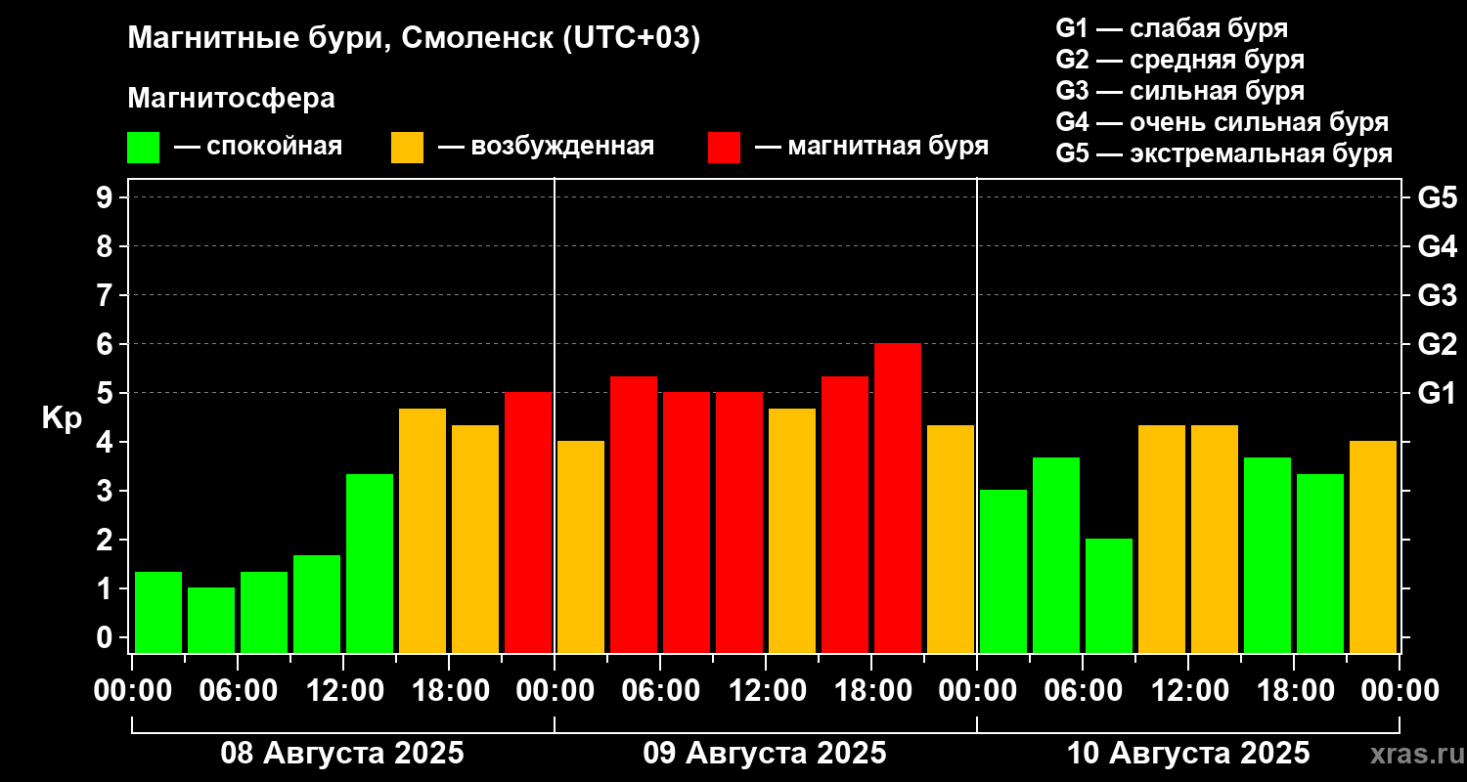This screenshot has width=1467, height=782.
Task: Click the '09 Августа 2025' date label
Action: [x=765, y=754]
